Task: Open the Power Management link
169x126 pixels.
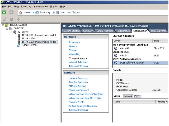Action: (79, 90)
